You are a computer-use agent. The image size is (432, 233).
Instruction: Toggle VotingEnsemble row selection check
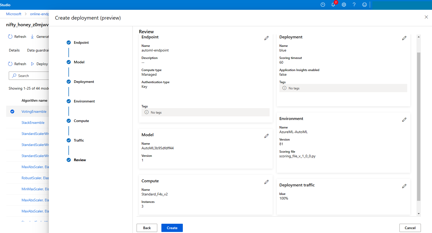tap(12, 111)
